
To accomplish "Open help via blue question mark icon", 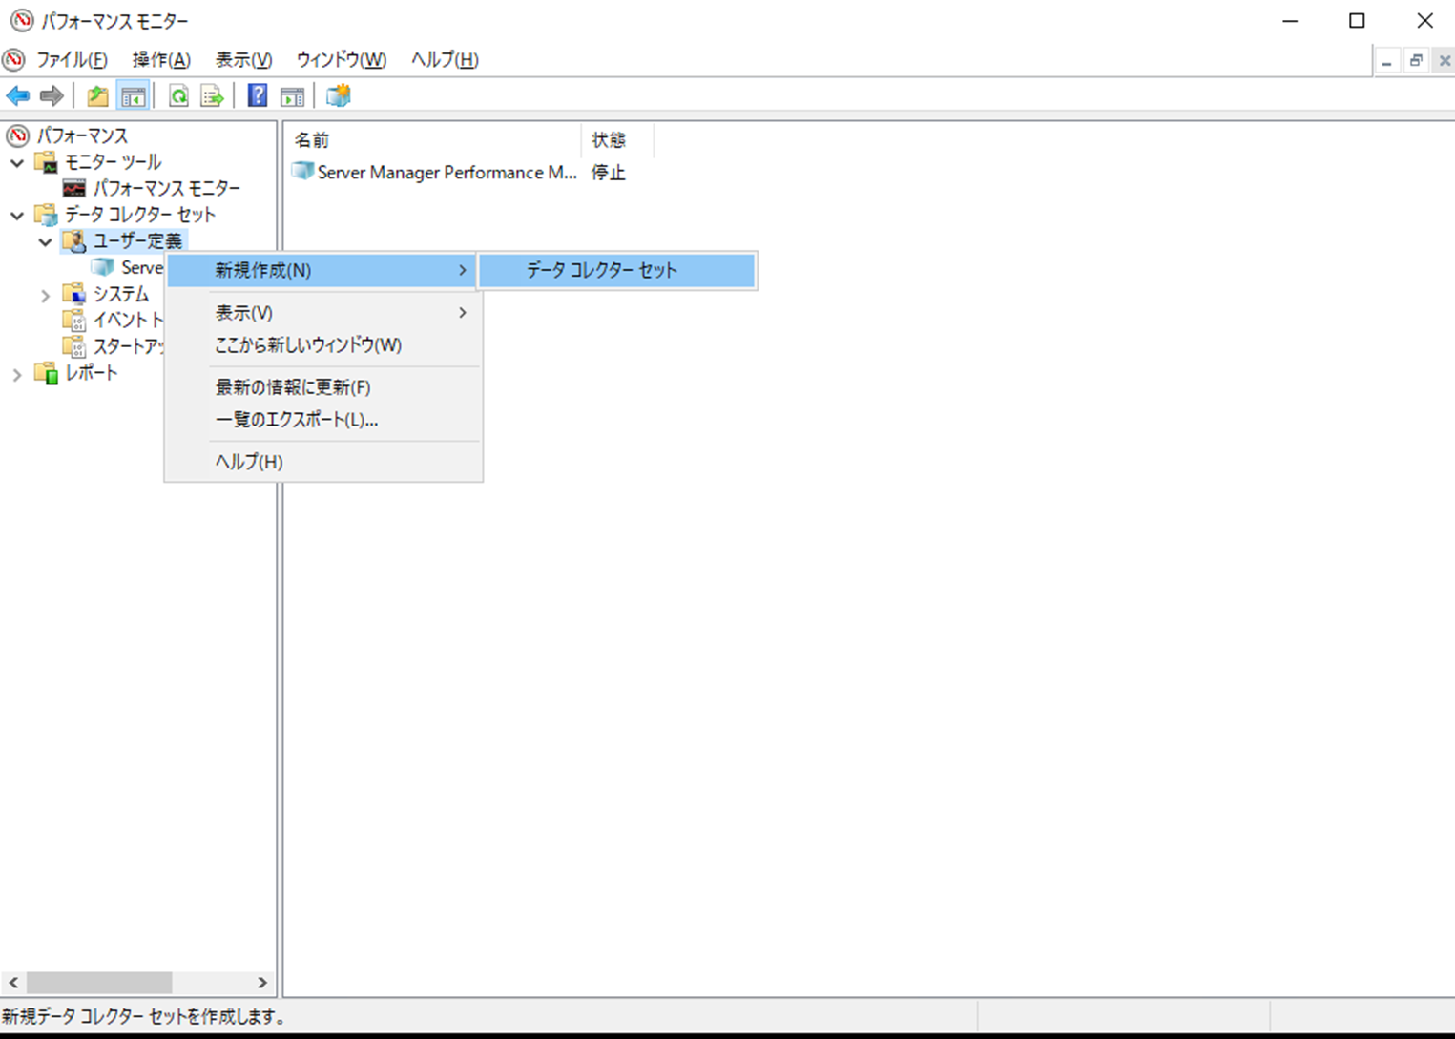I will (x=258, y=95).
